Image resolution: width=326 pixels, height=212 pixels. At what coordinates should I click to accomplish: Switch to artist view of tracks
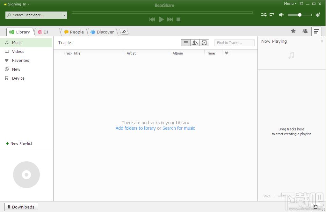(x=195, y=43)
